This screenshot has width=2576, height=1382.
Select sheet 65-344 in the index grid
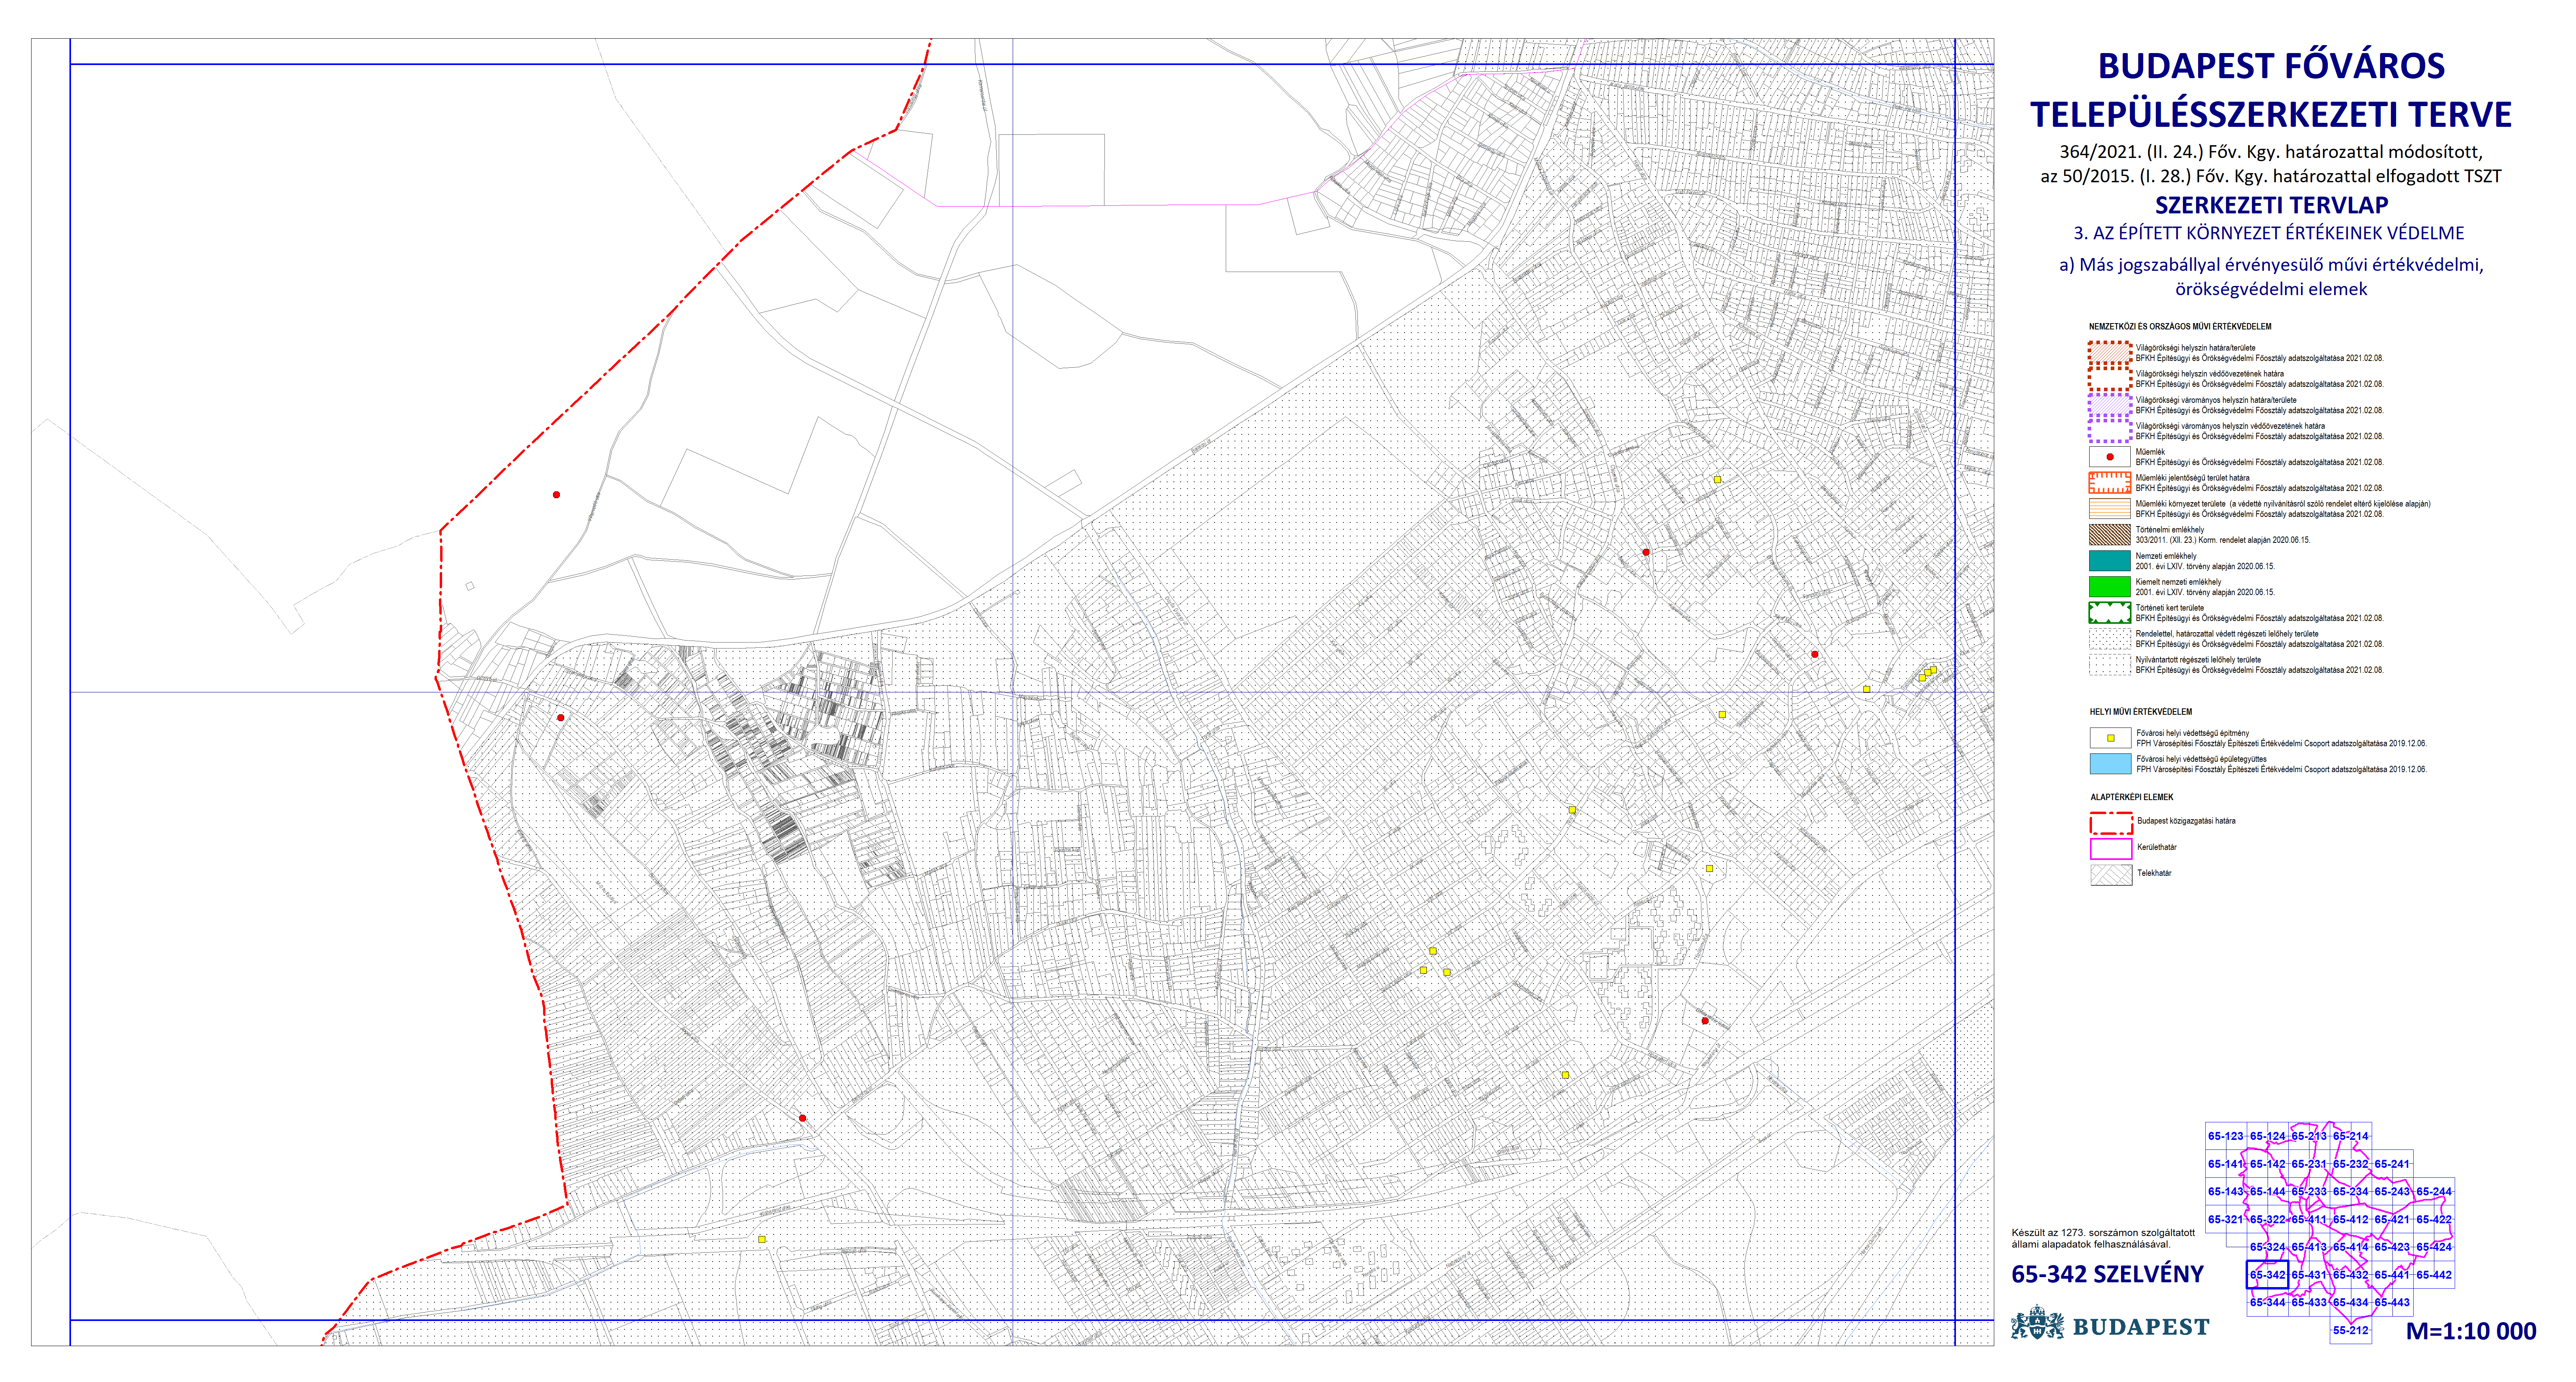tap(2267, 1302)
